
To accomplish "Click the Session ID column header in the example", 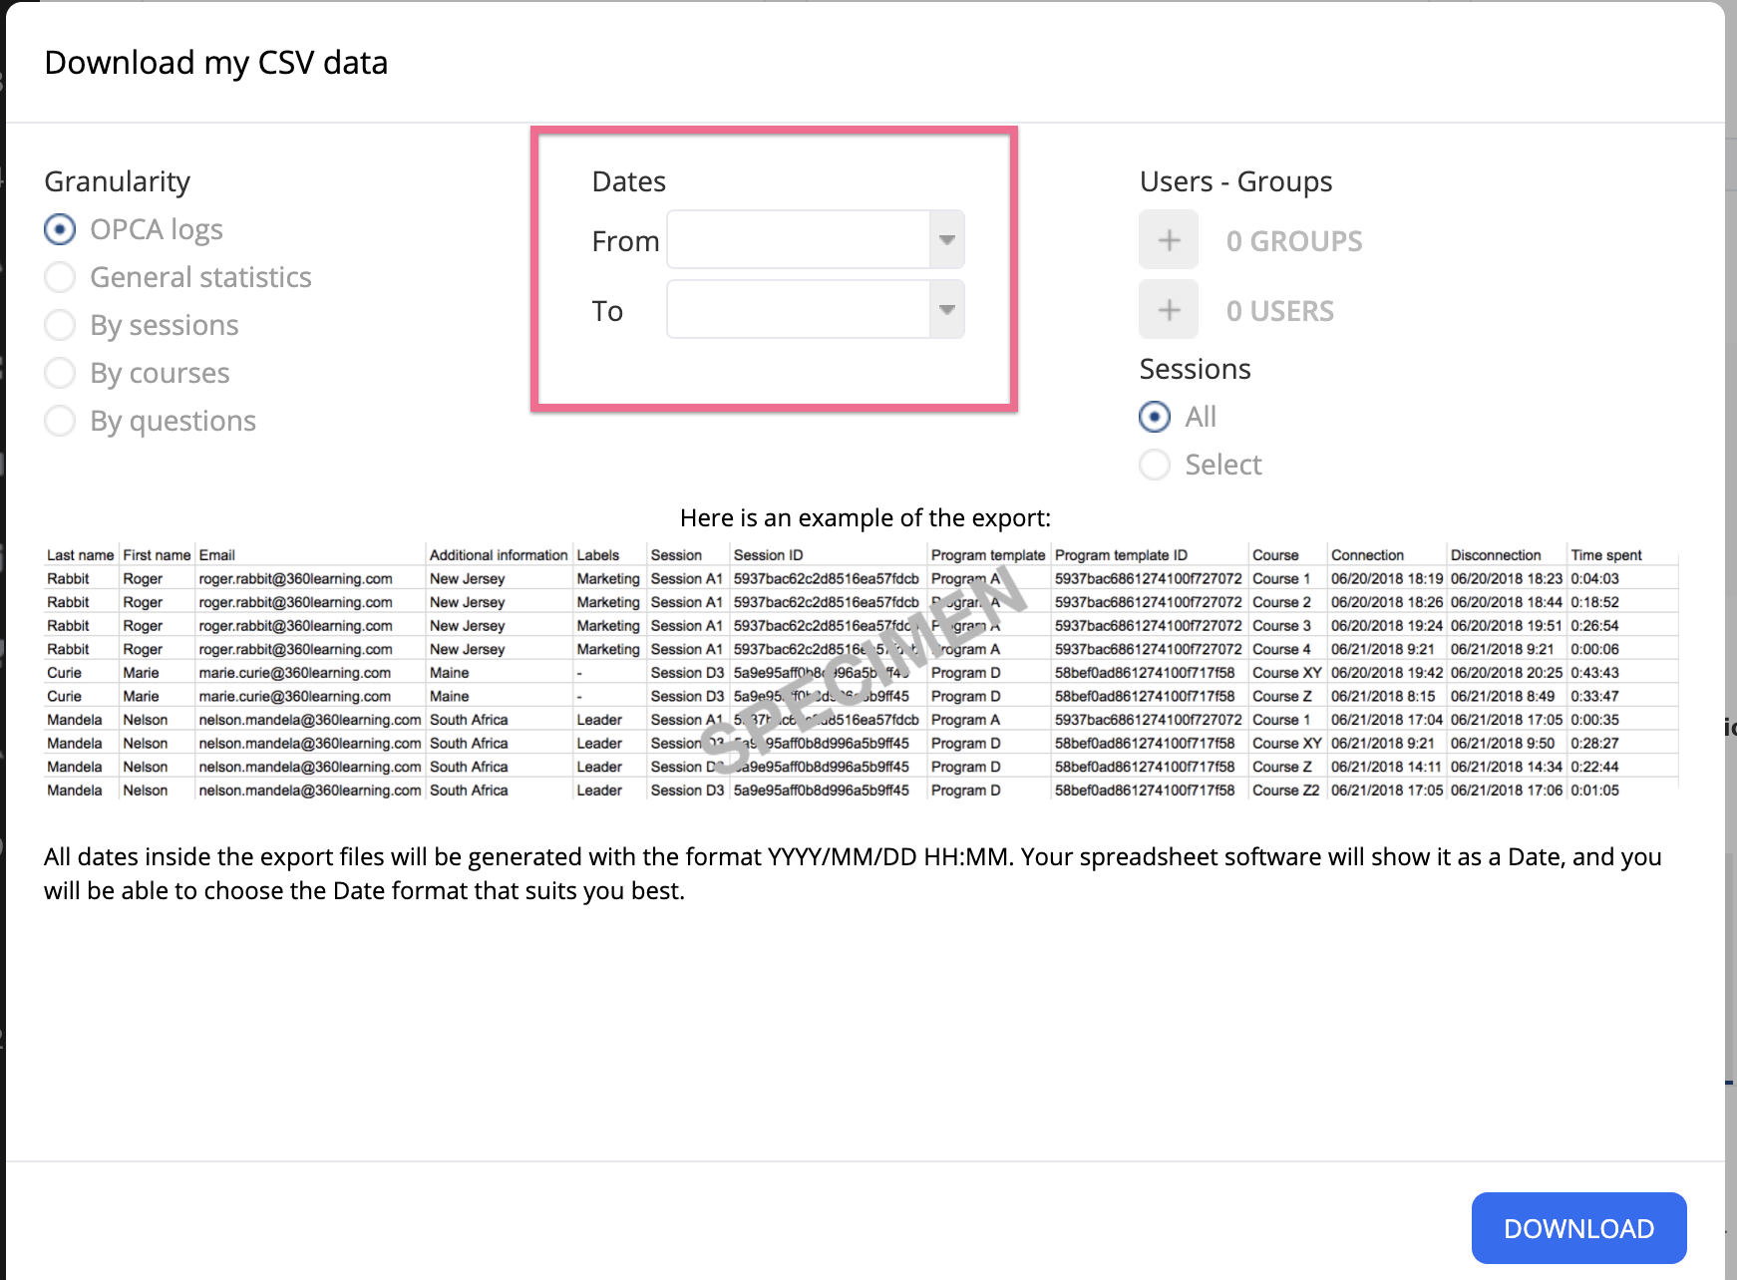I will point(769,554).
